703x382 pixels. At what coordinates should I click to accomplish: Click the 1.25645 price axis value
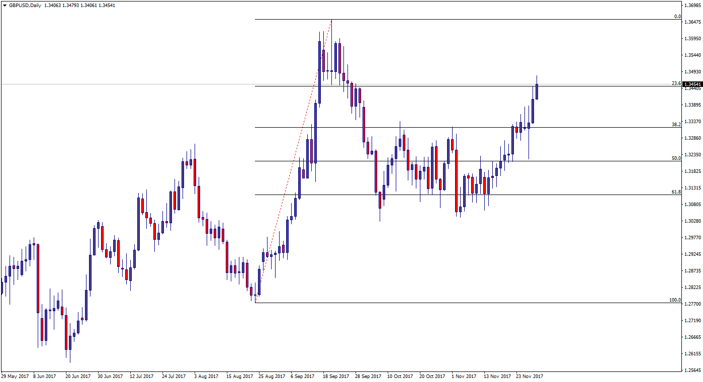pyautogui.click(x=692, y=370)
